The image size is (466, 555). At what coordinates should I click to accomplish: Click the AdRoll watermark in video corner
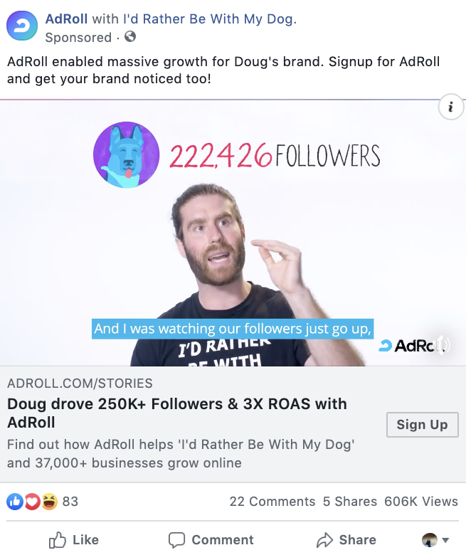[x=409, y=346]
